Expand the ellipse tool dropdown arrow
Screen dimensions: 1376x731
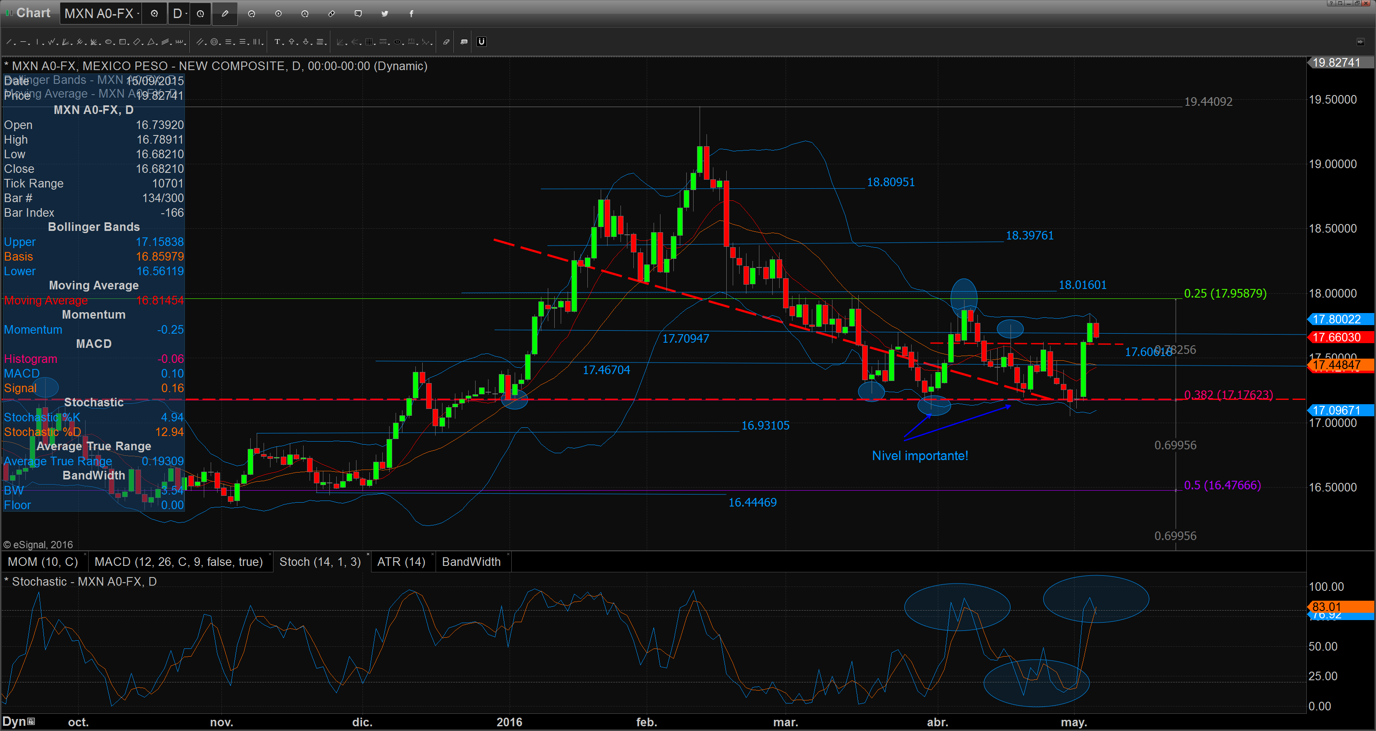[114, 44]
